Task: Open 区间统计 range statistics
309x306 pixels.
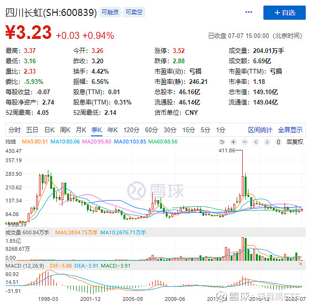Action: coord(260,130)
